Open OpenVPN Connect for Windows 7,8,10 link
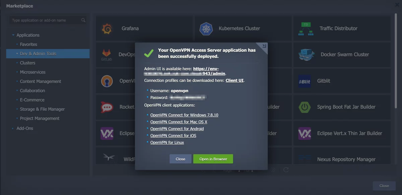The image size is (402, 195). (x=184, y=115)
